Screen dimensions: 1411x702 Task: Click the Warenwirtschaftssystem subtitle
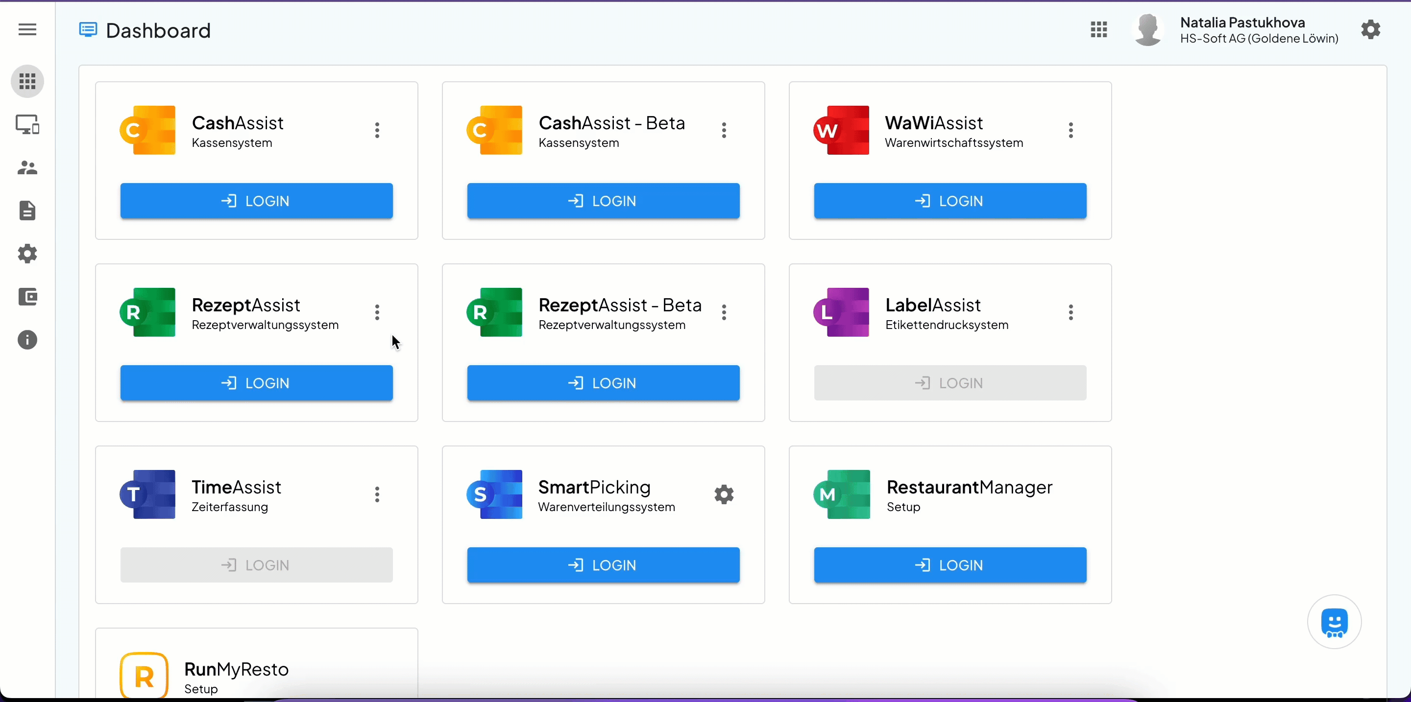(x=953, y=143)
